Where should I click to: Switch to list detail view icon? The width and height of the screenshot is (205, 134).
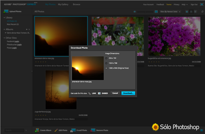click(x=196, y=12)
